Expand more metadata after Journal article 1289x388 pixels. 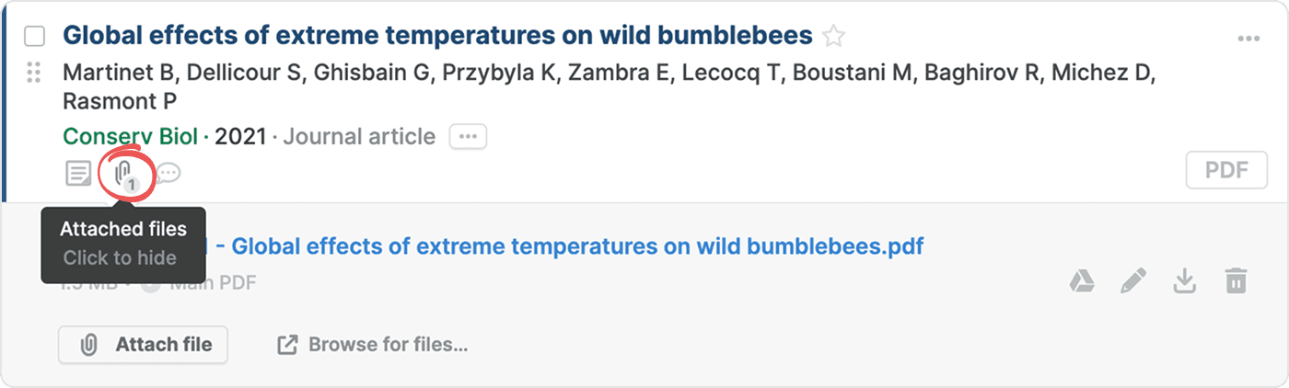click(x=468, y=137)
